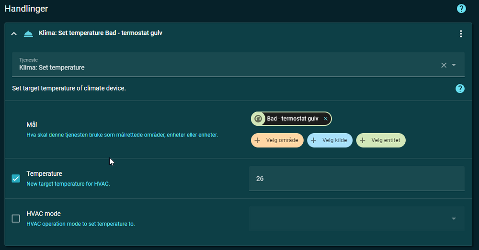Collapse the Klima Set temperature action

pos(14,34)
